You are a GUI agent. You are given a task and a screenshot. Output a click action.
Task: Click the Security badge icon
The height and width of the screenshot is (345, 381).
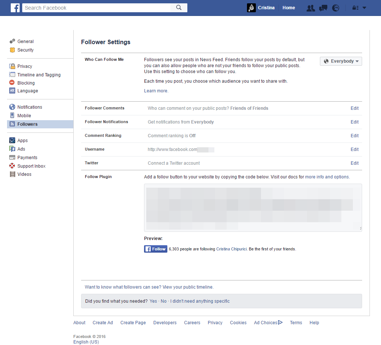(12, 50)
